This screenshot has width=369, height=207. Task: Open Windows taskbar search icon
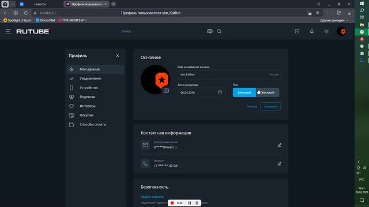(x=362, y=10)
